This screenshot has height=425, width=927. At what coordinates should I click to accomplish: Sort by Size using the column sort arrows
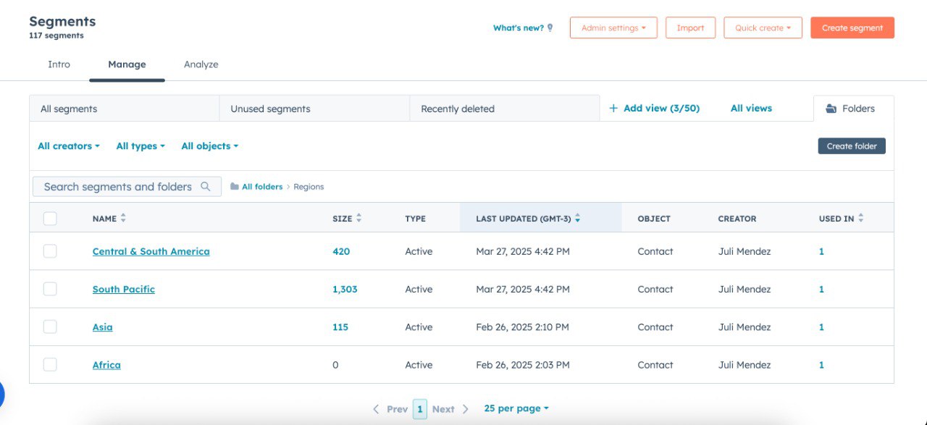[x=359, y=218]
